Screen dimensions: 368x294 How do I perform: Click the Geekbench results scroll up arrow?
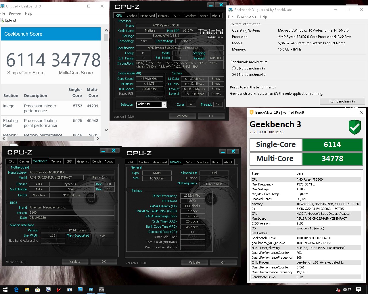[106, 30]
